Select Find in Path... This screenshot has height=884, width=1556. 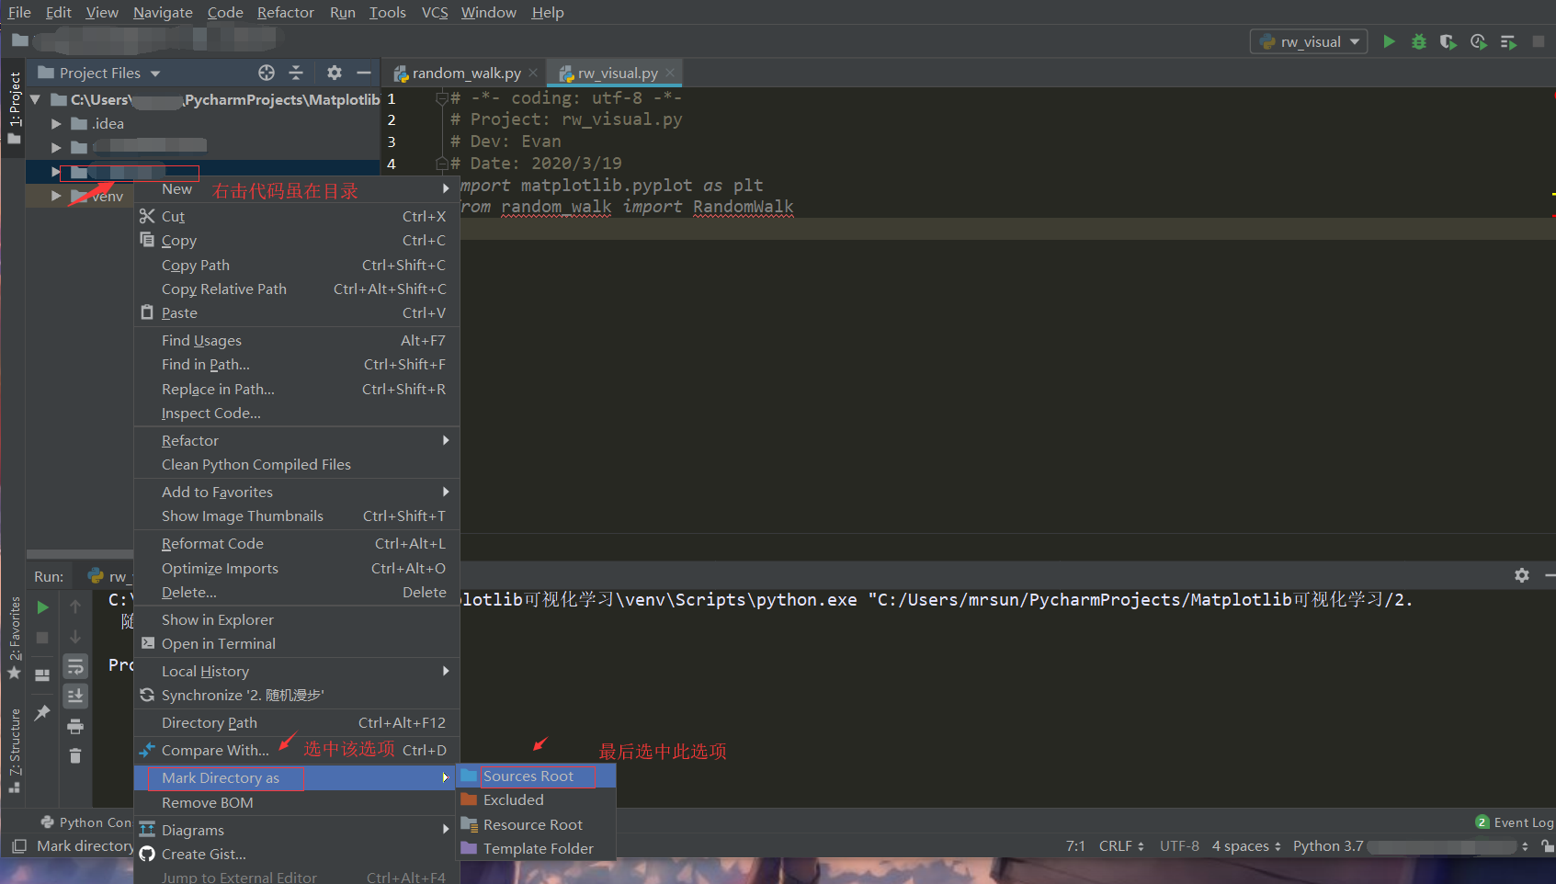[297, 364]
